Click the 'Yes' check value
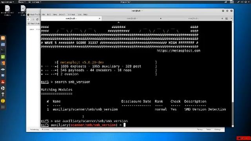The image size is (251, 141). (x=174, y=109)
